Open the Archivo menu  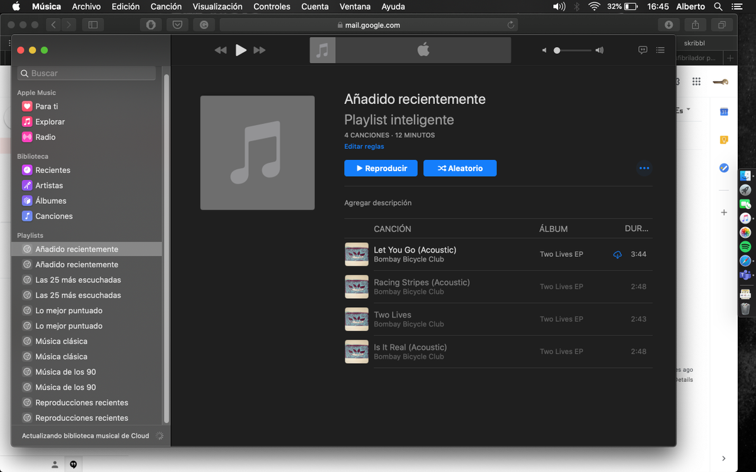pos(86,6)
